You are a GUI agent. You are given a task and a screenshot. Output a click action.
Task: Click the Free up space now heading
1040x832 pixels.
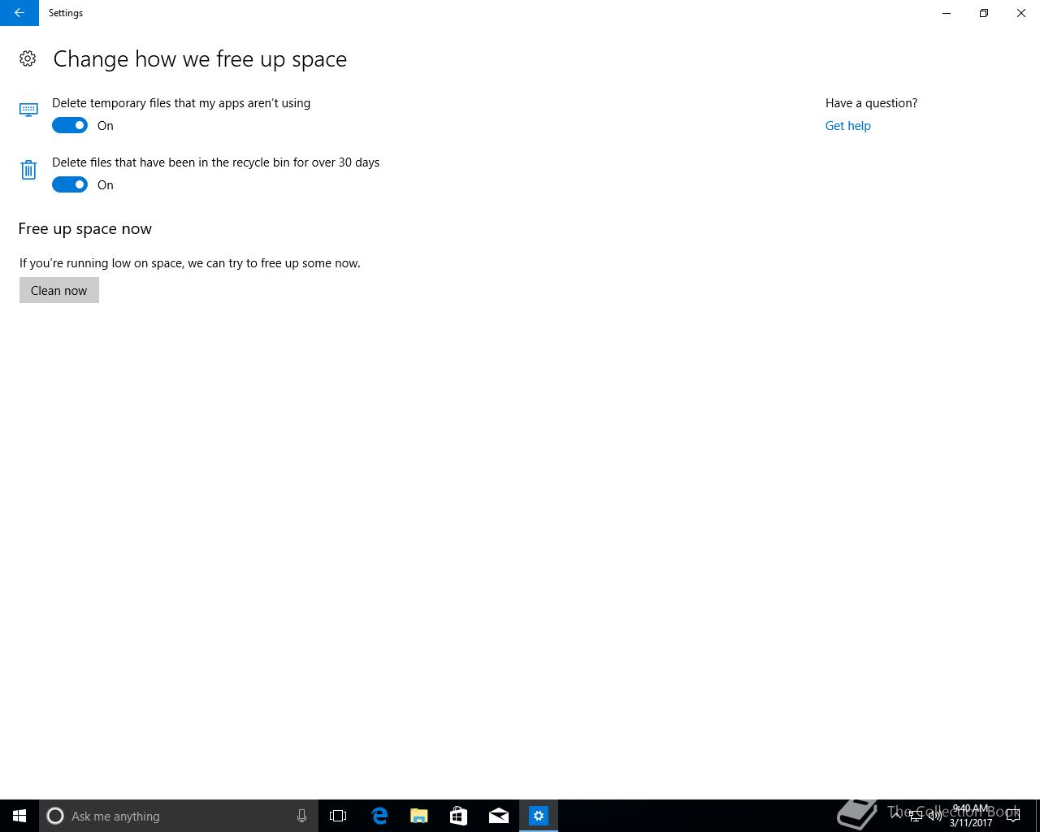coord(85,229)
